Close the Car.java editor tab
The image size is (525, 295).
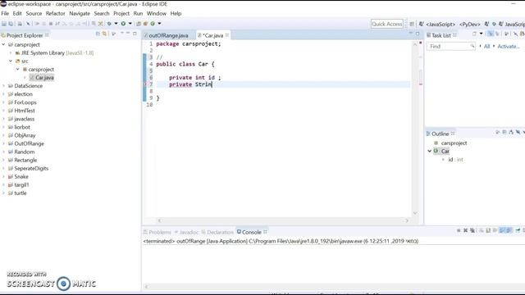tap(227, 35)
